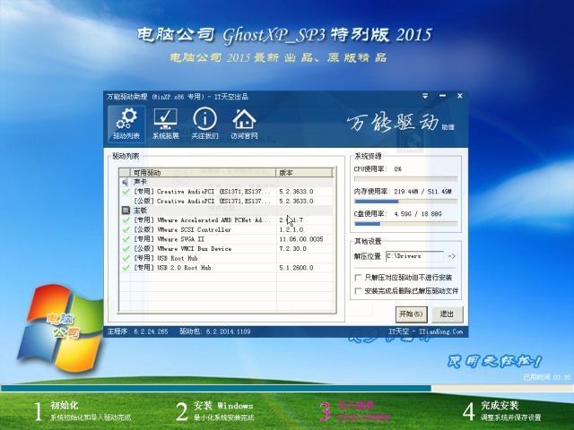Image resolution: width=574 pixels, height=430 pixels.
Task: Click the version 1.2.1.0 cell
Action: pos(291,229)
